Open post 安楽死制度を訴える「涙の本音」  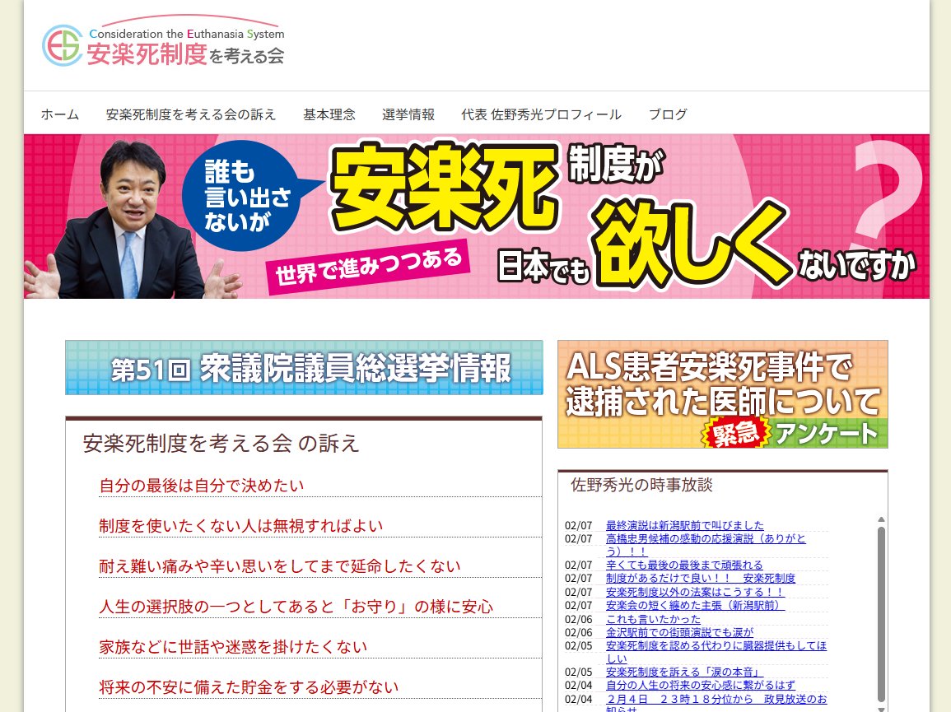point(685,672)
